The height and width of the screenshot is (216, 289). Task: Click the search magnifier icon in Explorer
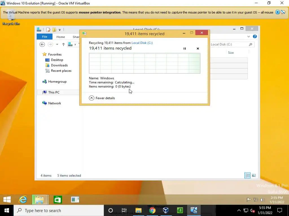click(251, 44)
